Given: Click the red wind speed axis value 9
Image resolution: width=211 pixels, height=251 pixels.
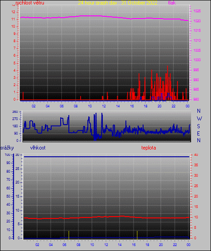Looking at the screenshot, I should coord(14,34).
